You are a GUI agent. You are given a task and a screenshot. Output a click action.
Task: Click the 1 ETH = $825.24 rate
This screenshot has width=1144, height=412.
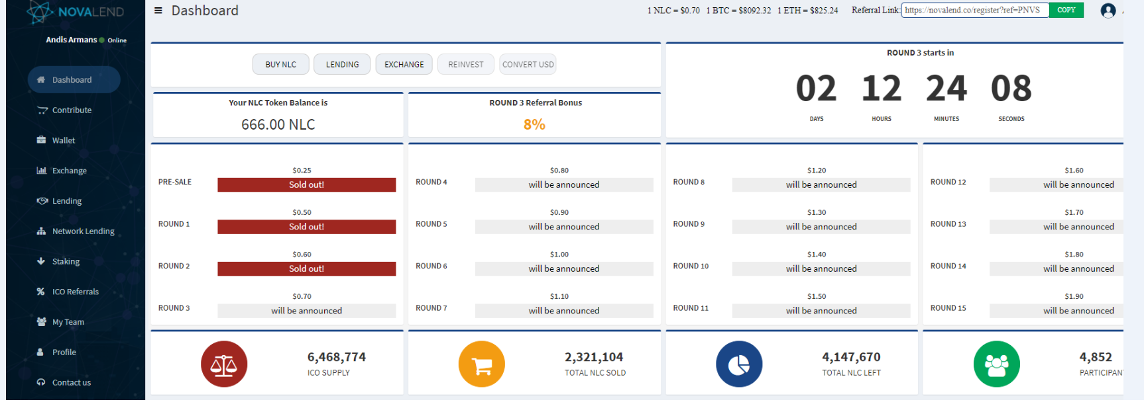pyautogui.click(x=808, y=11)
